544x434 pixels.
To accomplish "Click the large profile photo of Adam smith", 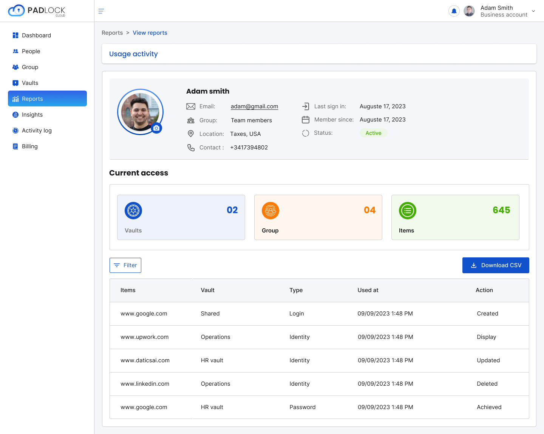I will [140, 112].
